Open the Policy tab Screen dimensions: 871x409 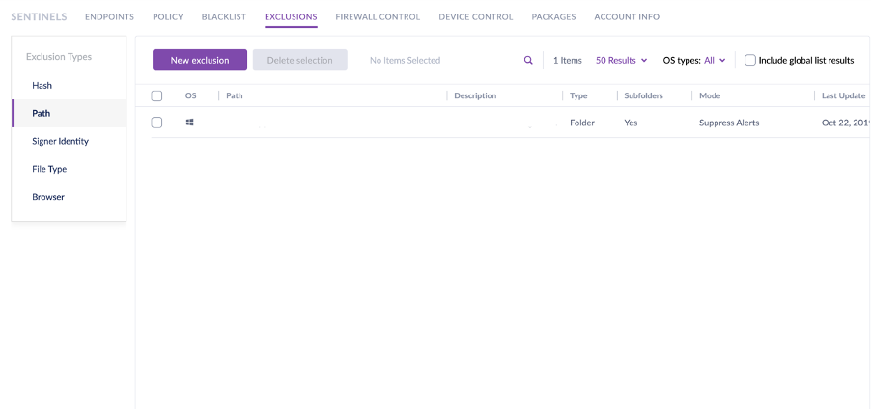tap(168, 16)
